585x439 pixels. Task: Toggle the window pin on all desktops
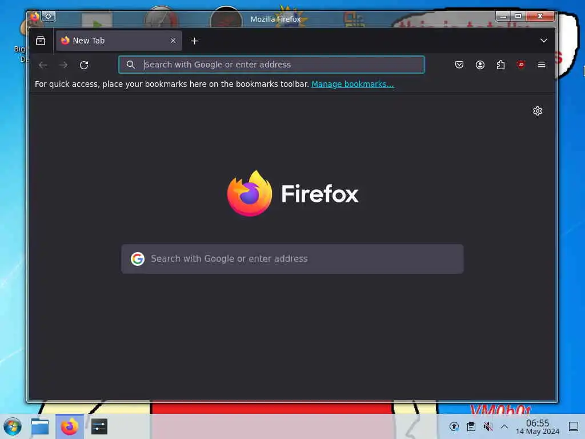[x=49, y=17]
